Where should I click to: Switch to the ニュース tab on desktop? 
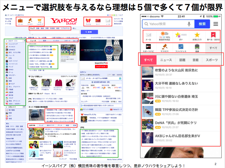click(x=33, y=41)
